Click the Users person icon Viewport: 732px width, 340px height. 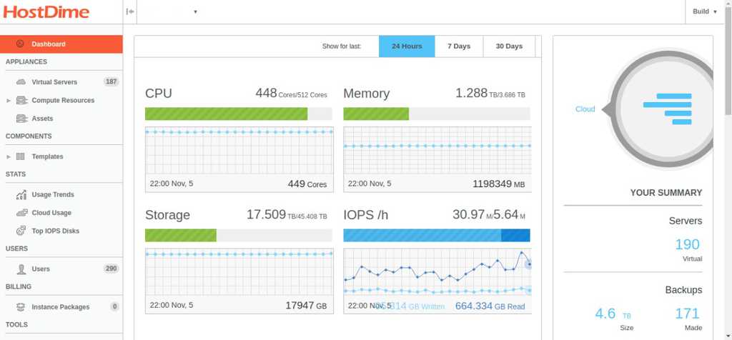(20, 269)
